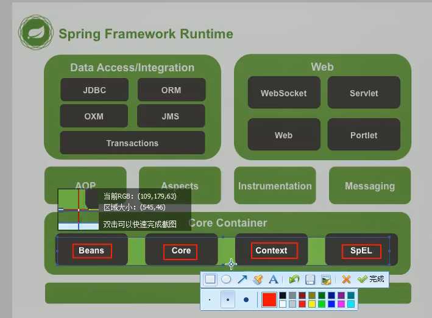Pick the white color swatch

point(283,304)
